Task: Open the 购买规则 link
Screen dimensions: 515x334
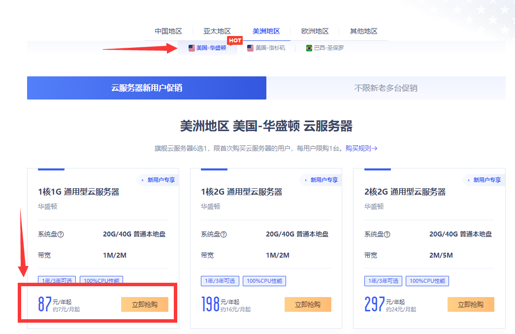Action: (x=361, y=148)
